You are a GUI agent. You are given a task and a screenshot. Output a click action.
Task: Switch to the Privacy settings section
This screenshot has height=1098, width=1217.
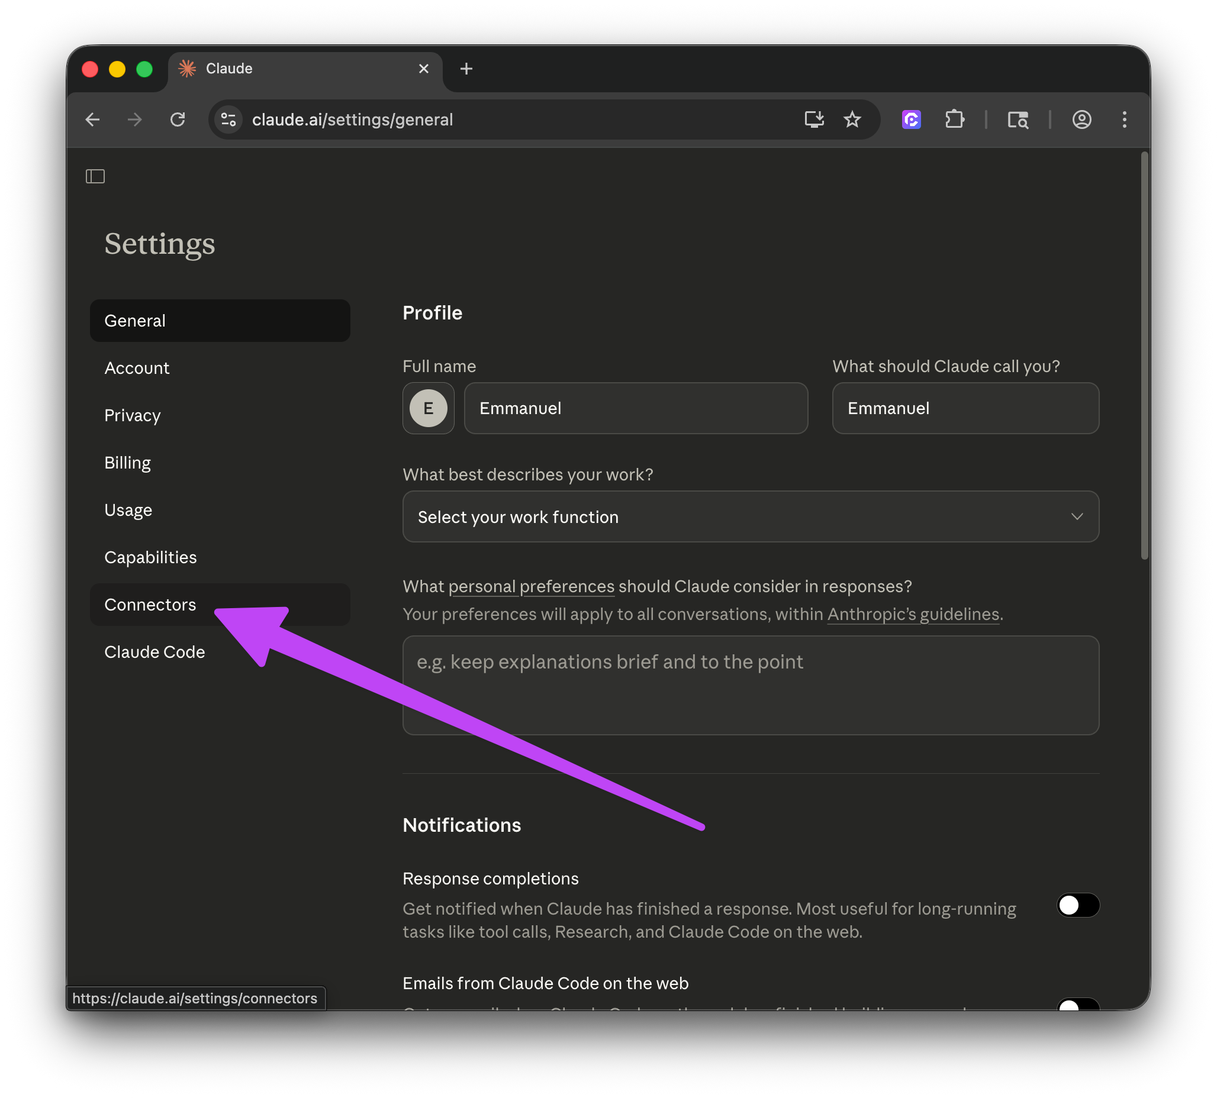pos(132,415)
